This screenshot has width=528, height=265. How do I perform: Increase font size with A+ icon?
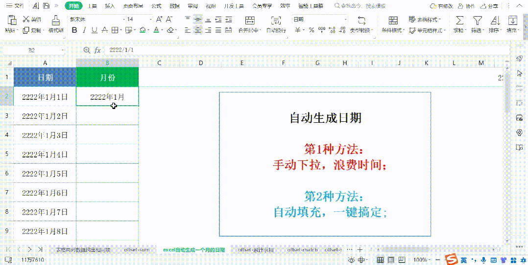159,19
